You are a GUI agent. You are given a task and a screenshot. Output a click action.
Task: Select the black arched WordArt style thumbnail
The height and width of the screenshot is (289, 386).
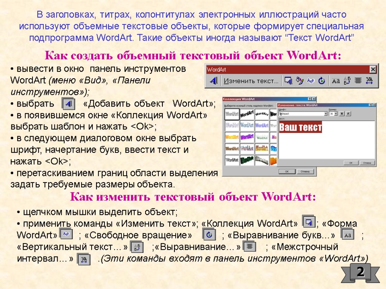(x=262, y=114)
